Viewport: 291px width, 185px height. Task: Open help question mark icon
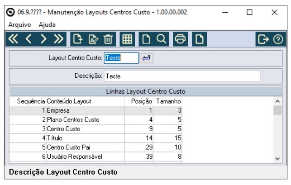coord(278,39)
